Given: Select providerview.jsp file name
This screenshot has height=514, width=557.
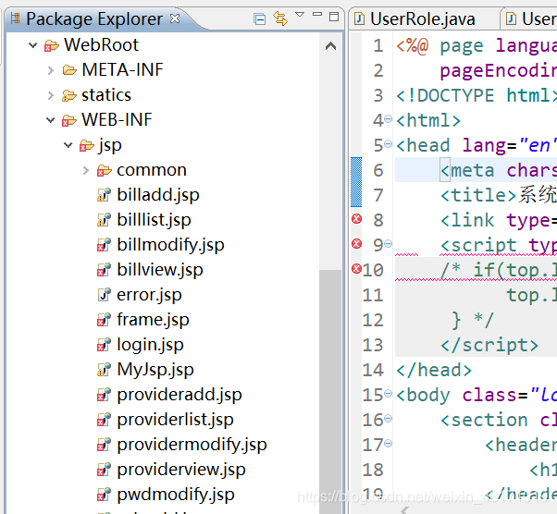Looking at the screenshot, I should (181, 470).
